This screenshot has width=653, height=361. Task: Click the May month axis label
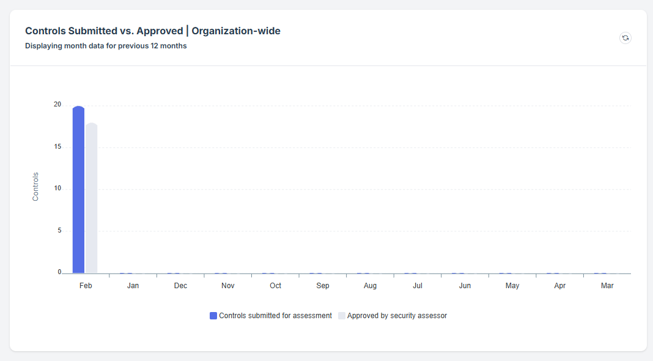coord(512,286)
